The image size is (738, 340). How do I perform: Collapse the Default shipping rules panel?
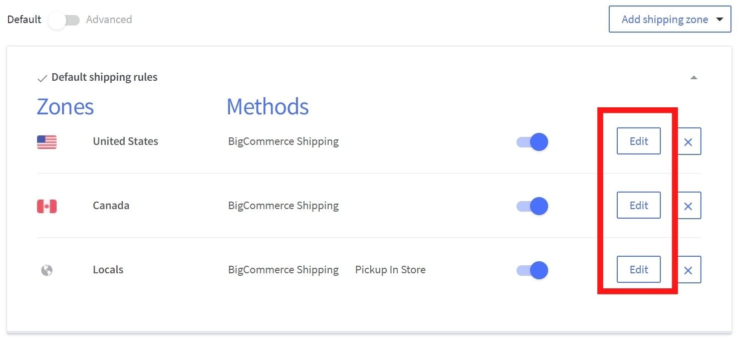tap(693, 78)
